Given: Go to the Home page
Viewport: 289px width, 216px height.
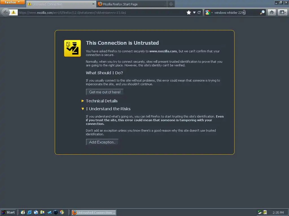Looking at the screenshot, I should (x=272, y=12).
